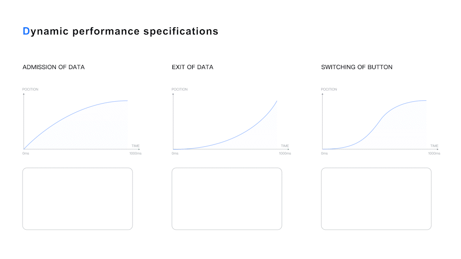Click the empty box under Exit chart

[x=227, y=199]
